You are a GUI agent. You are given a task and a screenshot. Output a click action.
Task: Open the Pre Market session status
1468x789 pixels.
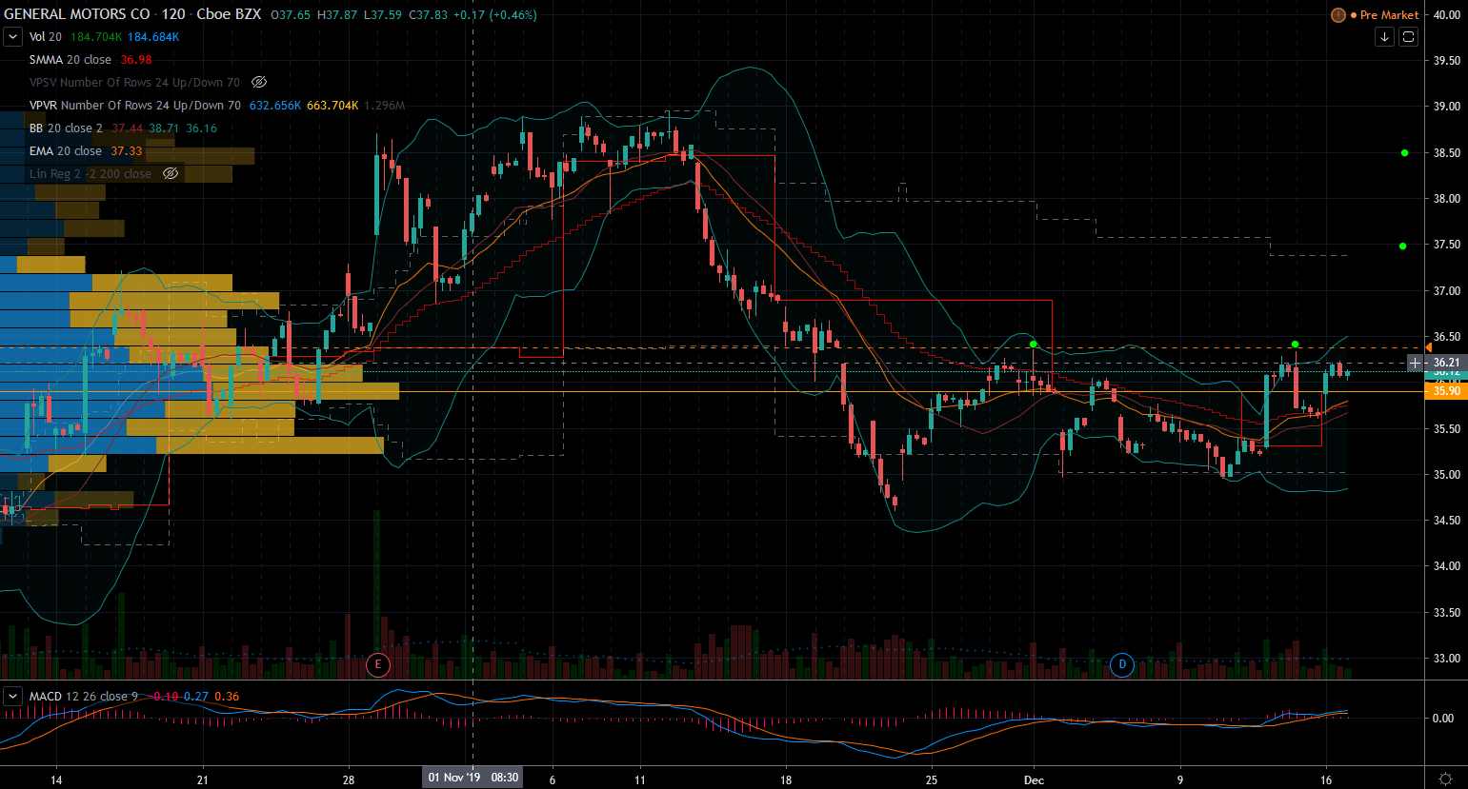click(1389, 15)
